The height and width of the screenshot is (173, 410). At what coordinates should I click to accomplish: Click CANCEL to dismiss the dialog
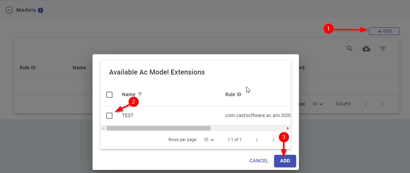(x=259, y=161)
